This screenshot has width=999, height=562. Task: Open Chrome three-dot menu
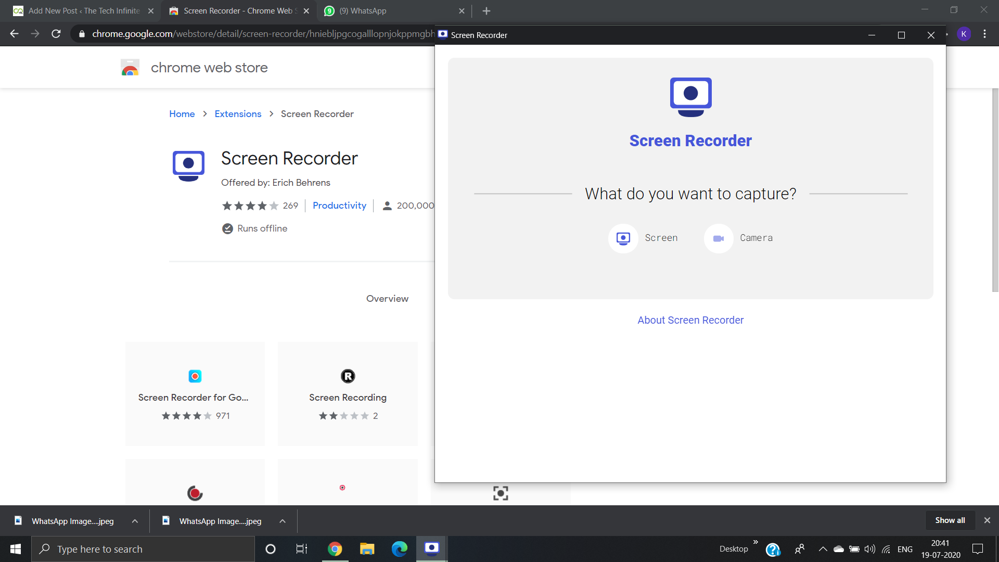coord(984,34)
